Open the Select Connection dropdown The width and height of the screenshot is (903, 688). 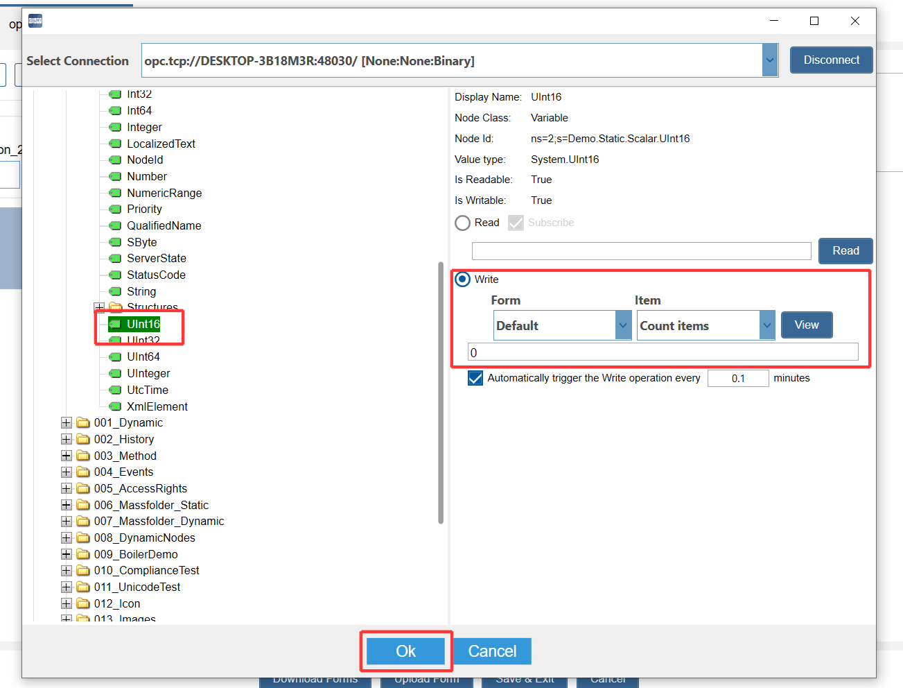point(769,61)
